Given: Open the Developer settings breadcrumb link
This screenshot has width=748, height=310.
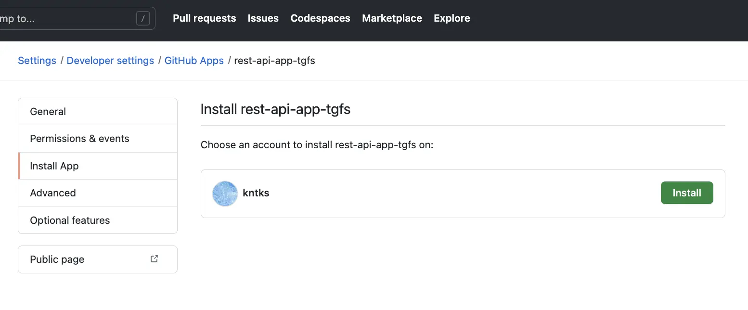Looking at the screenshot, I should coord(110,60).
